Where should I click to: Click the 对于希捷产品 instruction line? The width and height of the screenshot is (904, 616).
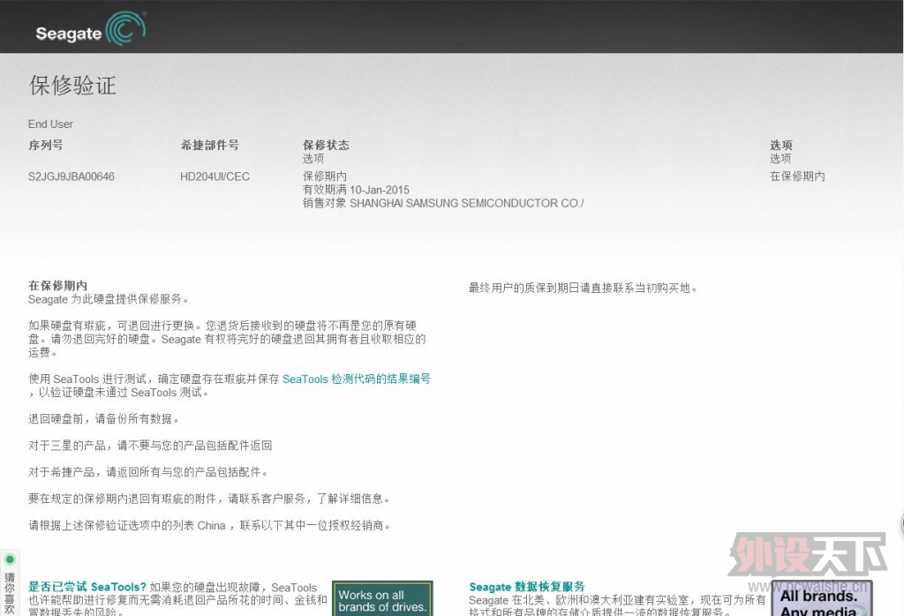pyautogui.click(x=148, y=472)
